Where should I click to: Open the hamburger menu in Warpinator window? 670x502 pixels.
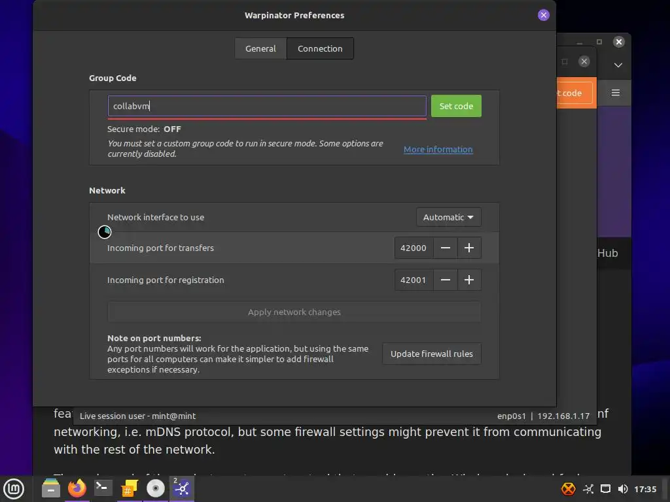click(x=615, y=93)
